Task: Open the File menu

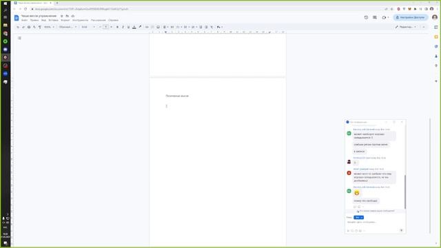Action: [x=25, y=20]
